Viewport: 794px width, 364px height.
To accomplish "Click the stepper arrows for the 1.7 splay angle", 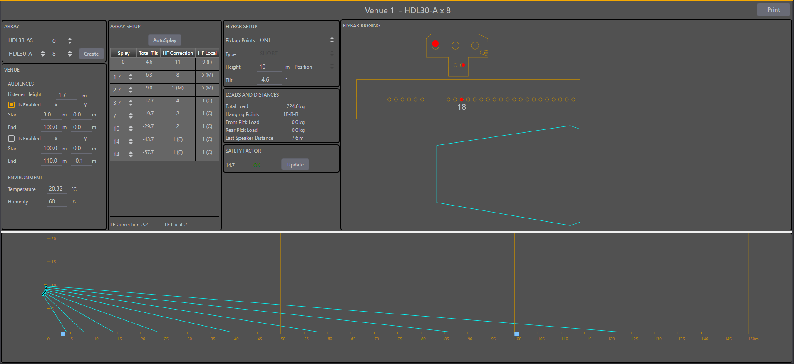I will (131, 77).
